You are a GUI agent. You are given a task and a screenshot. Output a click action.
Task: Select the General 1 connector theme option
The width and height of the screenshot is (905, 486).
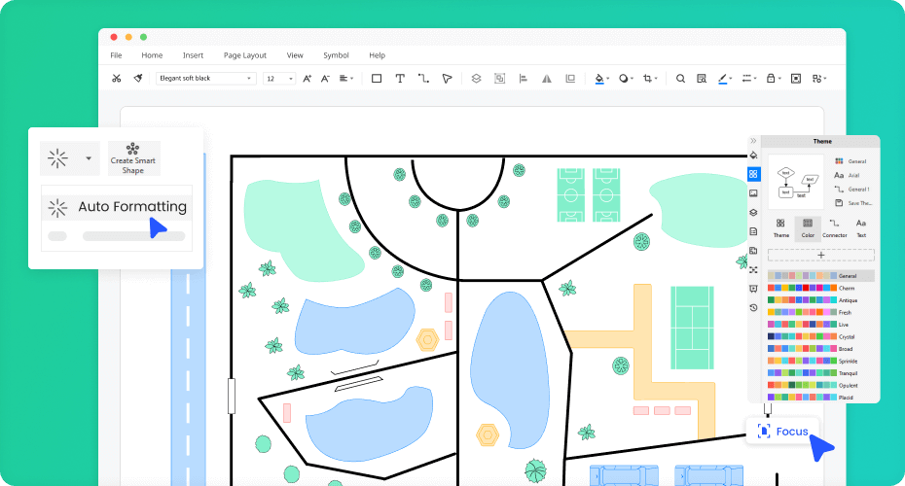pos(851,190)
